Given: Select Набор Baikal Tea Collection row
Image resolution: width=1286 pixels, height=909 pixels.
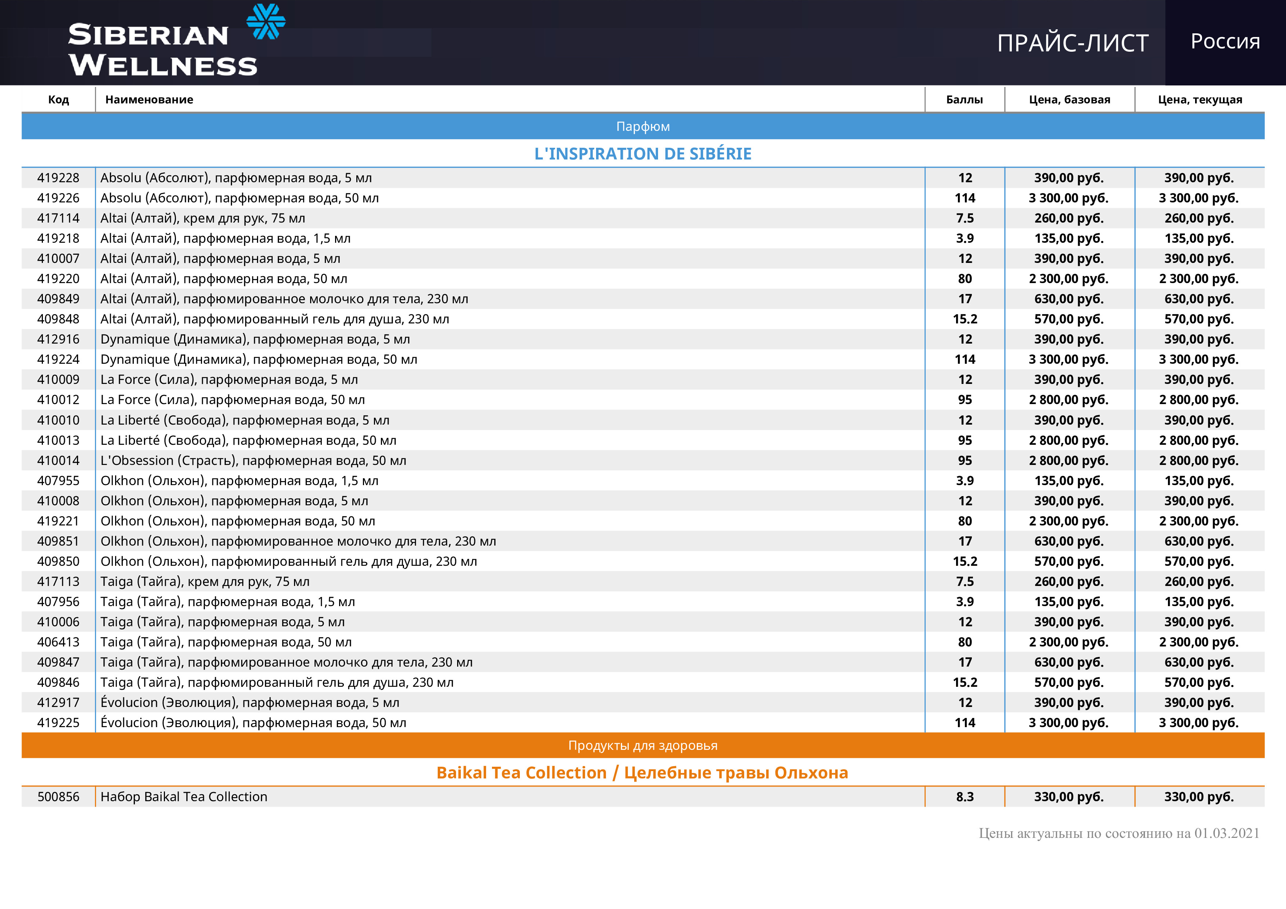Looking at the screenshot, I should [184, 796].
